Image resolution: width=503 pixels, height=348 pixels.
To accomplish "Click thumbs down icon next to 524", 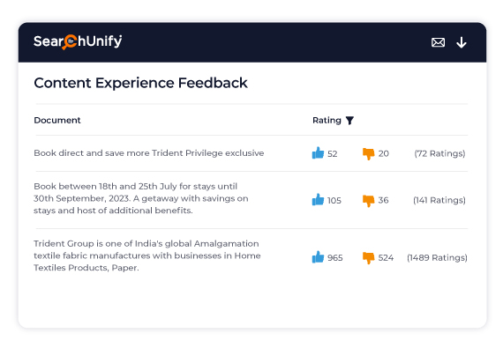I will coord(368,258).
